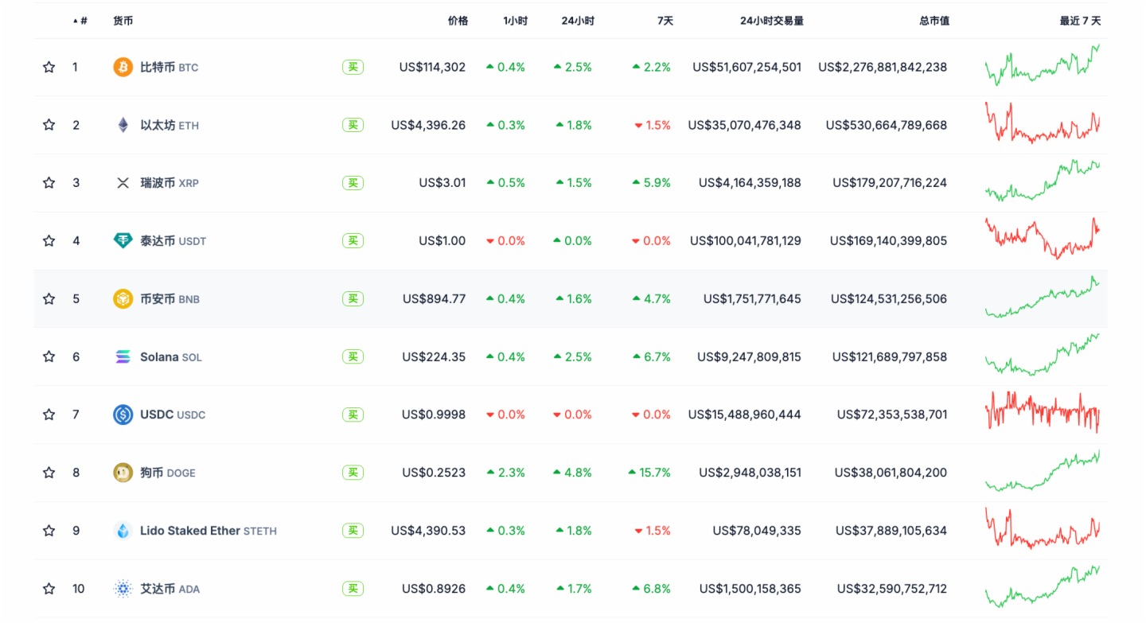This screenshot has width=1146, height=623.
Task: Click the Ethereum ETH logo icon
Action: [x=123, y=125]
